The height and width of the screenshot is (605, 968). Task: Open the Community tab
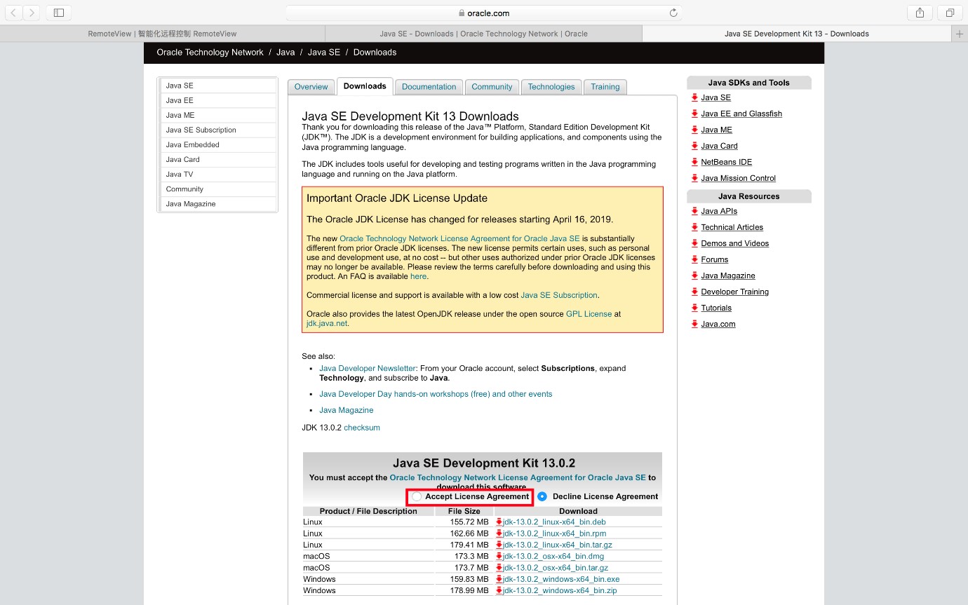click(492, 87)
